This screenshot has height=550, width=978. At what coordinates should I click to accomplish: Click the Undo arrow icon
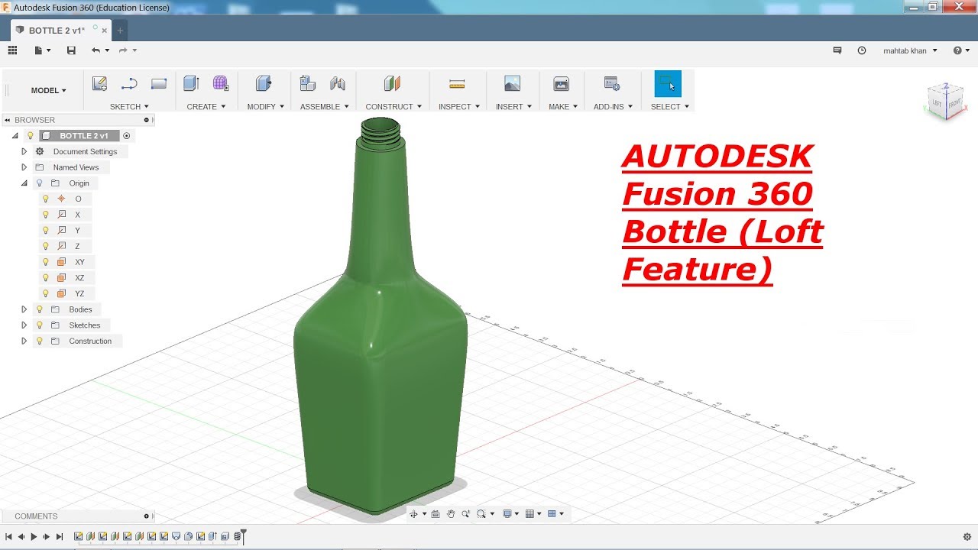[x=96, y=50]
